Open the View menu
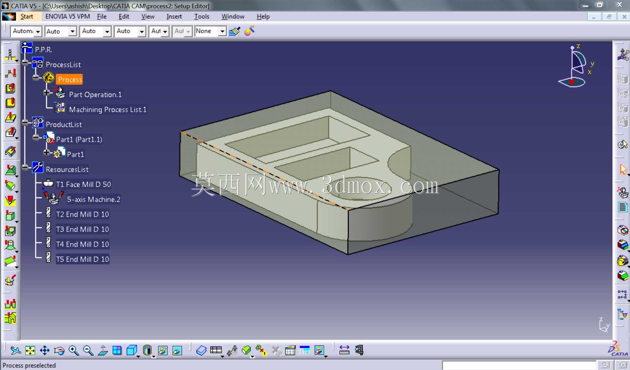This screenshot has width=630, height=370. [148, 17]
